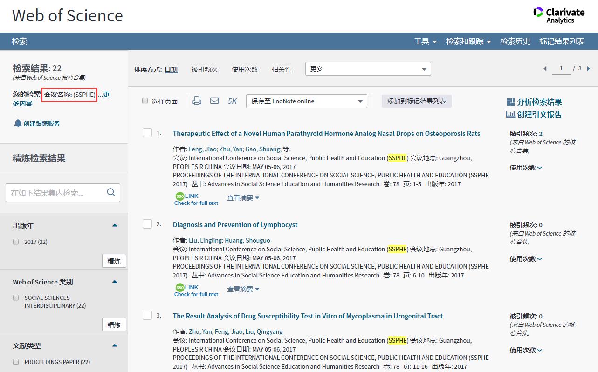The width and height of the screenshot is (598, 372).
Task: Open Diagnosis and Prevention of Lymphocyst title
Action: [235, 224]
